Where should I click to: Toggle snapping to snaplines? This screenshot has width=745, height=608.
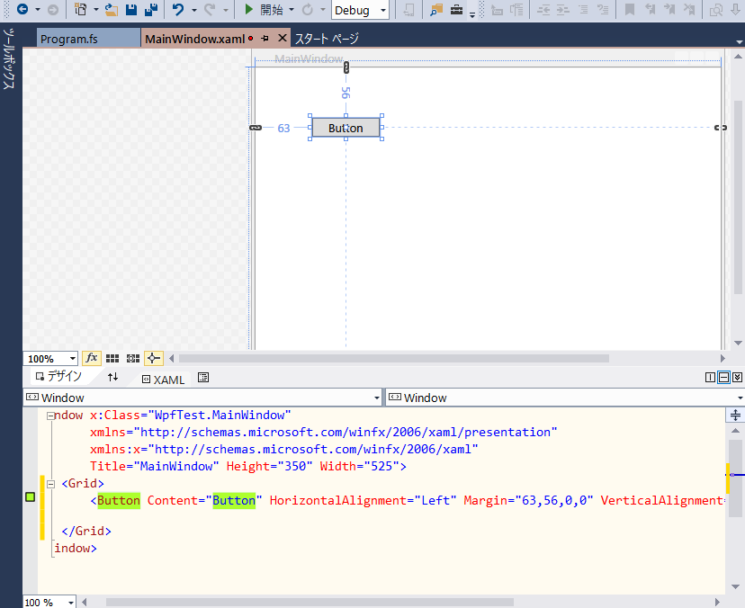[x=154, y=358]
